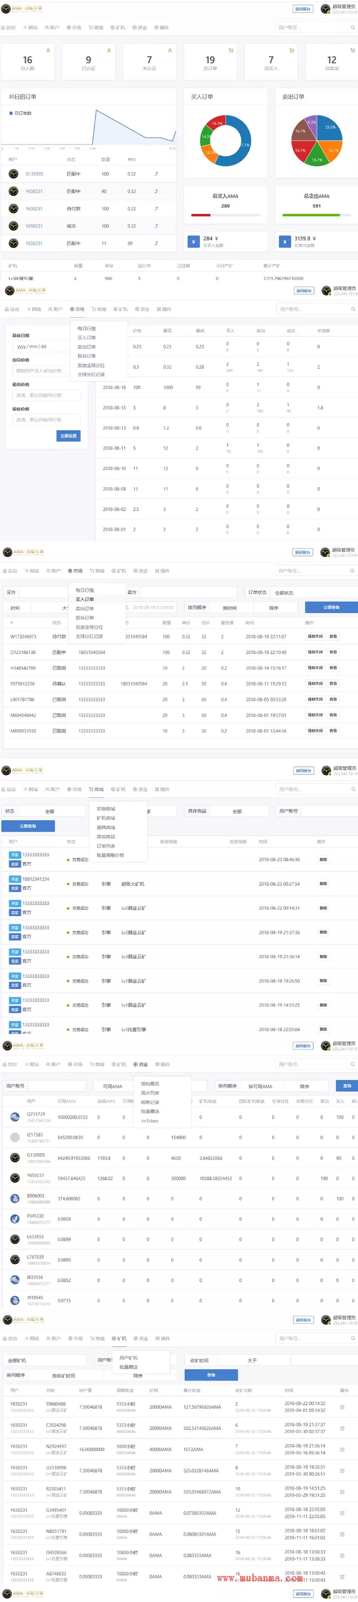This screenshot has height=1602, width=358.
Task: Open the avatar of user Q731729
Action: [14, 1117]
